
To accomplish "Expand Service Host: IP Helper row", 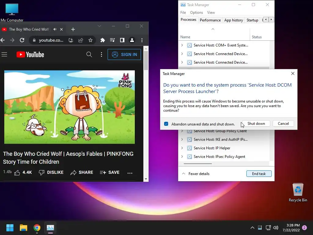I will coord(182,148).
